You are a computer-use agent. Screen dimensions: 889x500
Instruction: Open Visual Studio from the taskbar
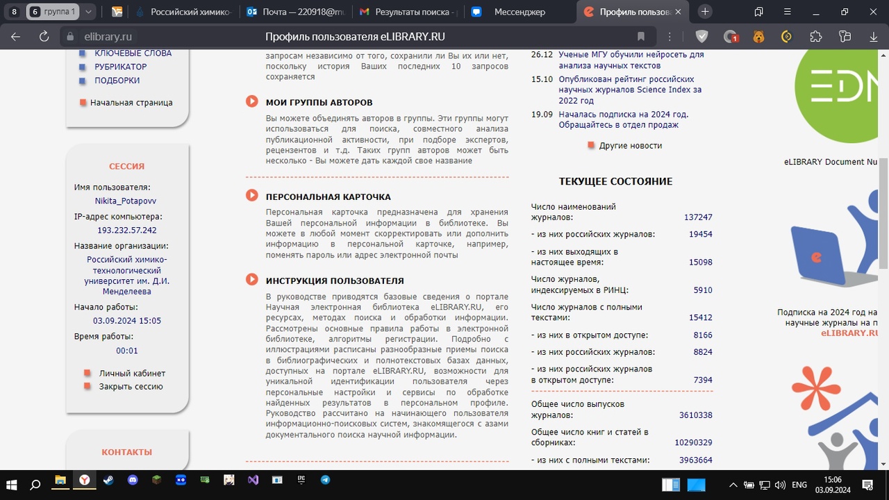pos(253,480)
